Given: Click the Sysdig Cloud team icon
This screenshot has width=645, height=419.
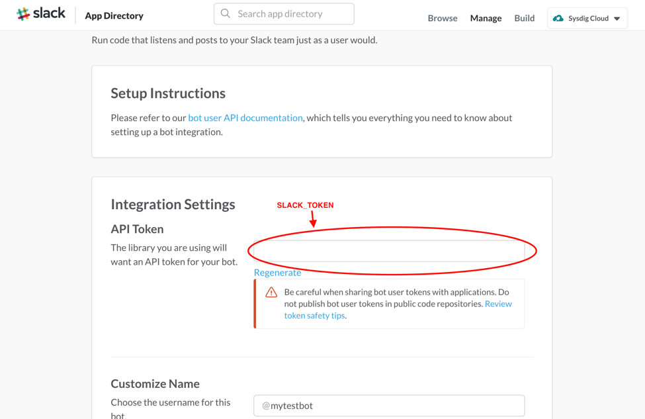Looking at the screenshot, I should [558, 18].
